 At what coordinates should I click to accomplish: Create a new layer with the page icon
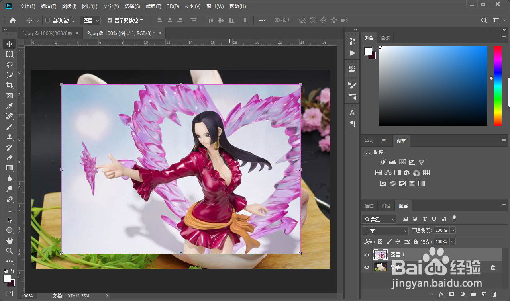484,294
